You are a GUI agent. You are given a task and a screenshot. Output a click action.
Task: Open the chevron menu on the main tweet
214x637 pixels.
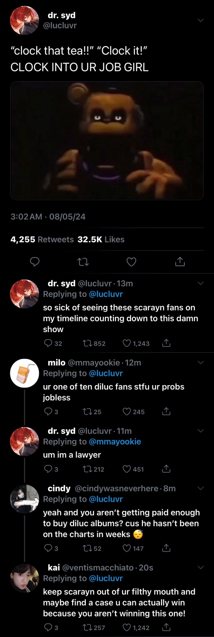pos(200,20)
